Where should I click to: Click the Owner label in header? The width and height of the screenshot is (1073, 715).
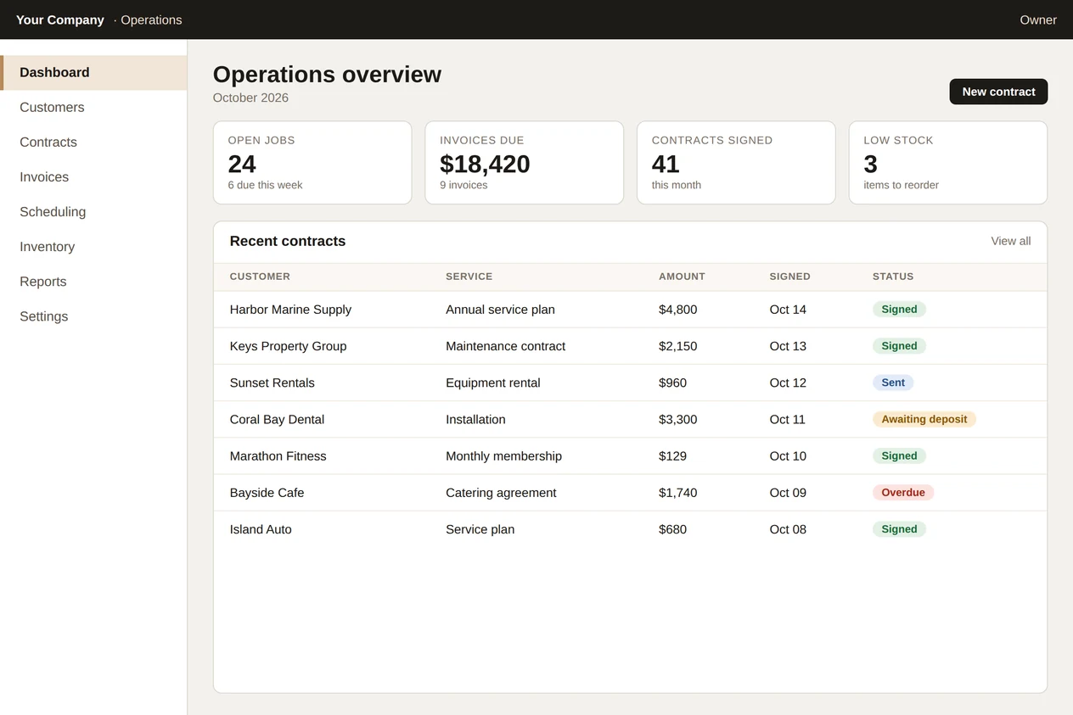coord(1038,20)
